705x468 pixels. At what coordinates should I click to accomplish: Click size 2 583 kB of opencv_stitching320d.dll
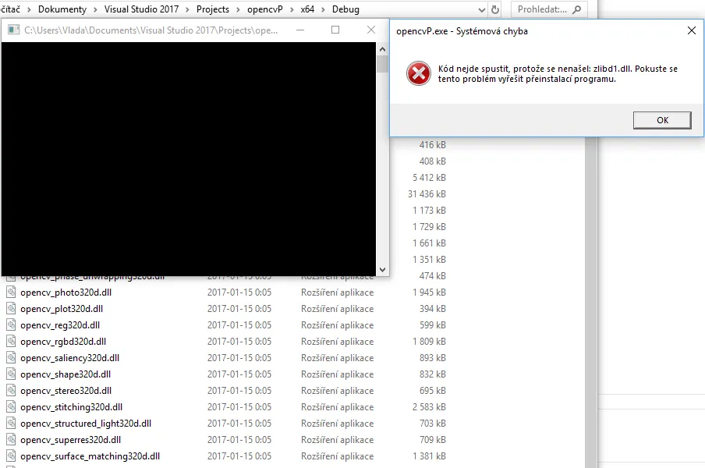click(x=429, y=407)
